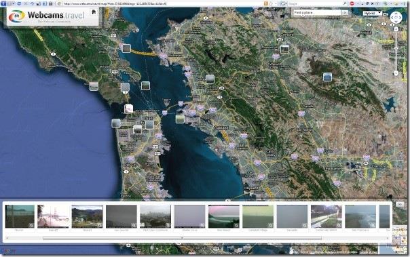Click the browser search magnifier icon
Image resolution: width=410 pixels, height=257 pixels.
coord(345,3)
